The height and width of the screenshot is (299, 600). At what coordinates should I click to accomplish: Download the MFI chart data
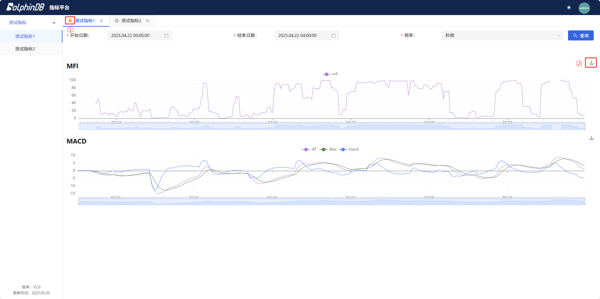click(591, 63)
